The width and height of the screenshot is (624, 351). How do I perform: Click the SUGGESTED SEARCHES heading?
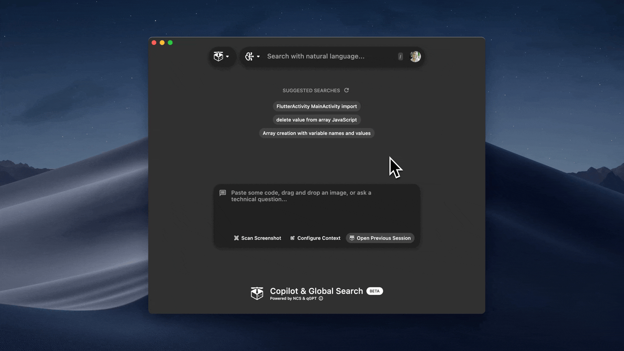coord(311,91)
